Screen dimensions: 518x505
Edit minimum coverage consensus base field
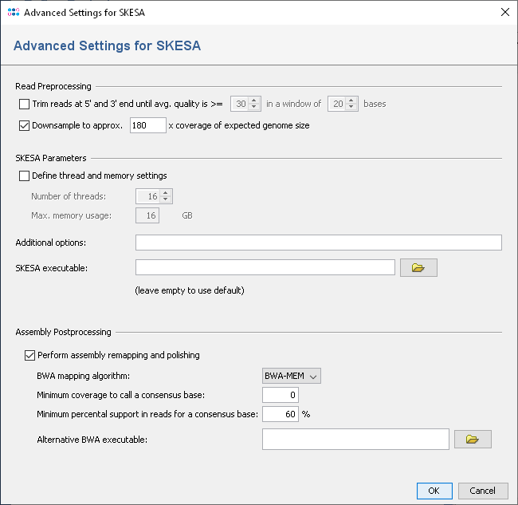coord(280,395)
